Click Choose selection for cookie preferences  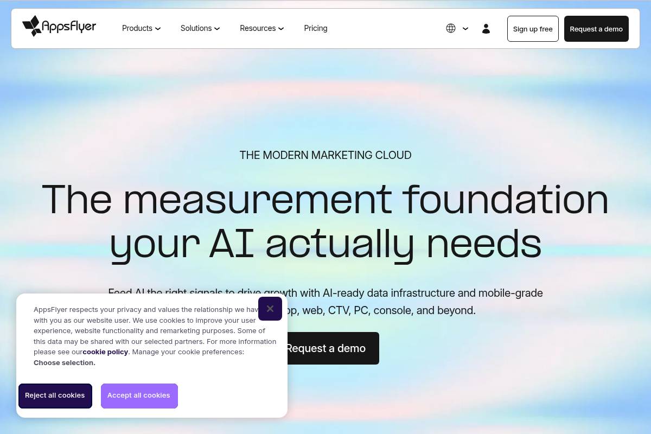(65, 363)
